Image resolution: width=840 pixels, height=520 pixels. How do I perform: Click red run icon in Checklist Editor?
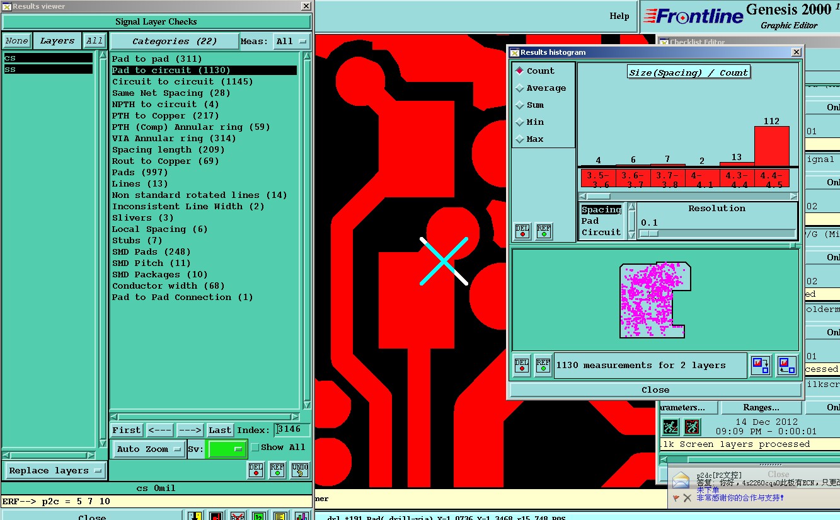[x=692, y=427]
